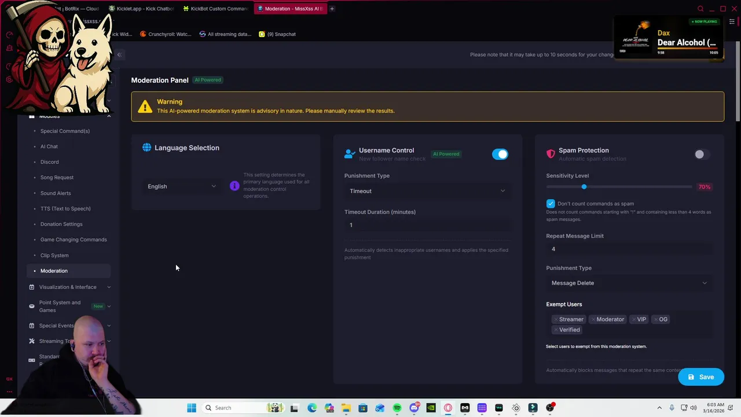Click the Streaming Tools wrench icon
The width and height of the screenshot is (741, 417).
(32, 341)
